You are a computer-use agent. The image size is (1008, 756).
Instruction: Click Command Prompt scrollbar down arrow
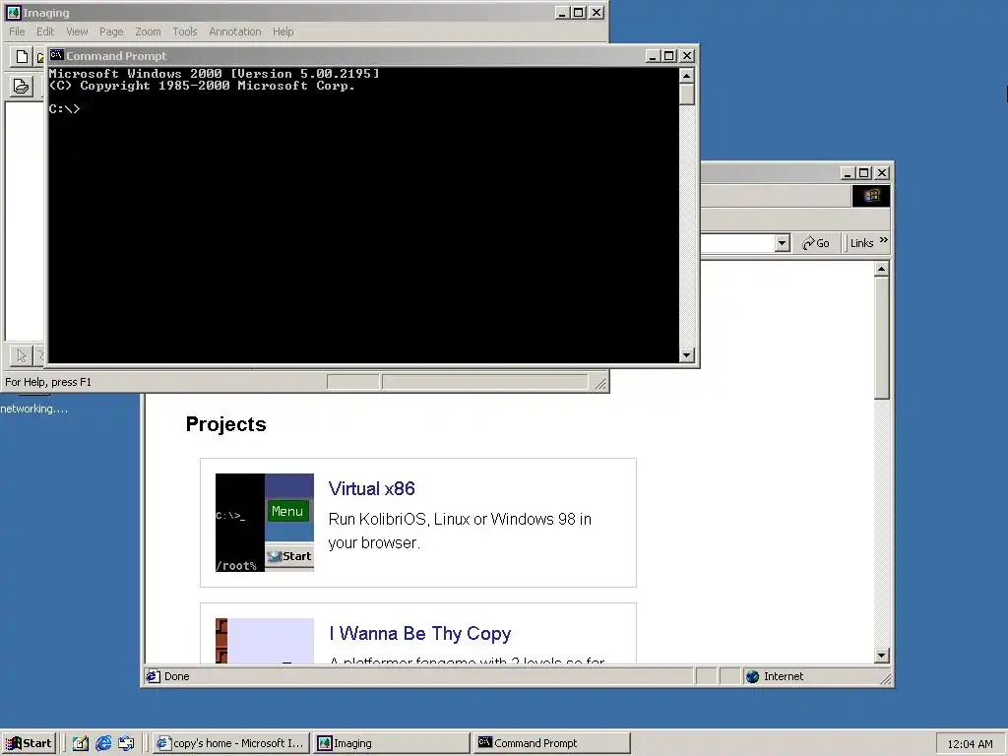(x=686, y=354)
